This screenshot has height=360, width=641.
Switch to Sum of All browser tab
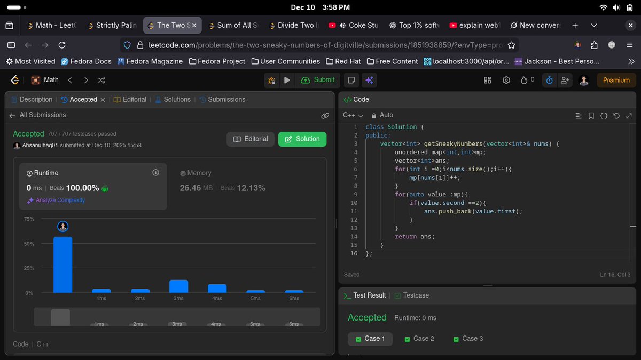(232, 25)
